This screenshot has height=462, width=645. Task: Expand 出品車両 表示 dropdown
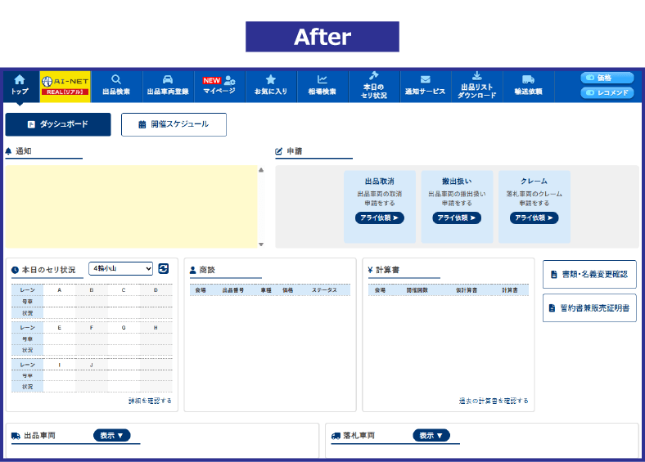point(112,435)
